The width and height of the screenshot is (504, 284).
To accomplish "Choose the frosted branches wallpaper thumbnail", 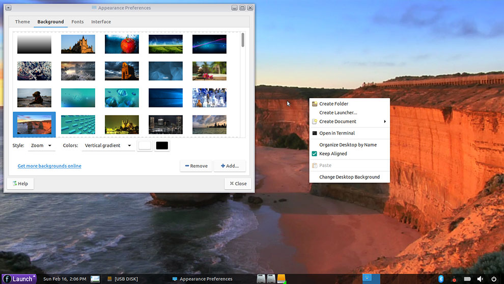I will [x=35, y=71].
